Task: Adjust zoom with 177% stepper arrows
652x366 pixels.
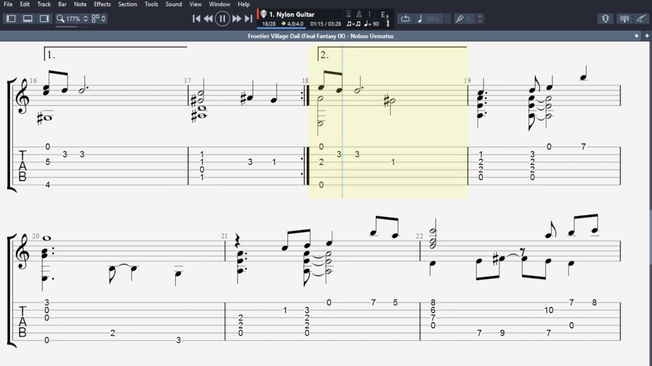Action: pos(86,19)
